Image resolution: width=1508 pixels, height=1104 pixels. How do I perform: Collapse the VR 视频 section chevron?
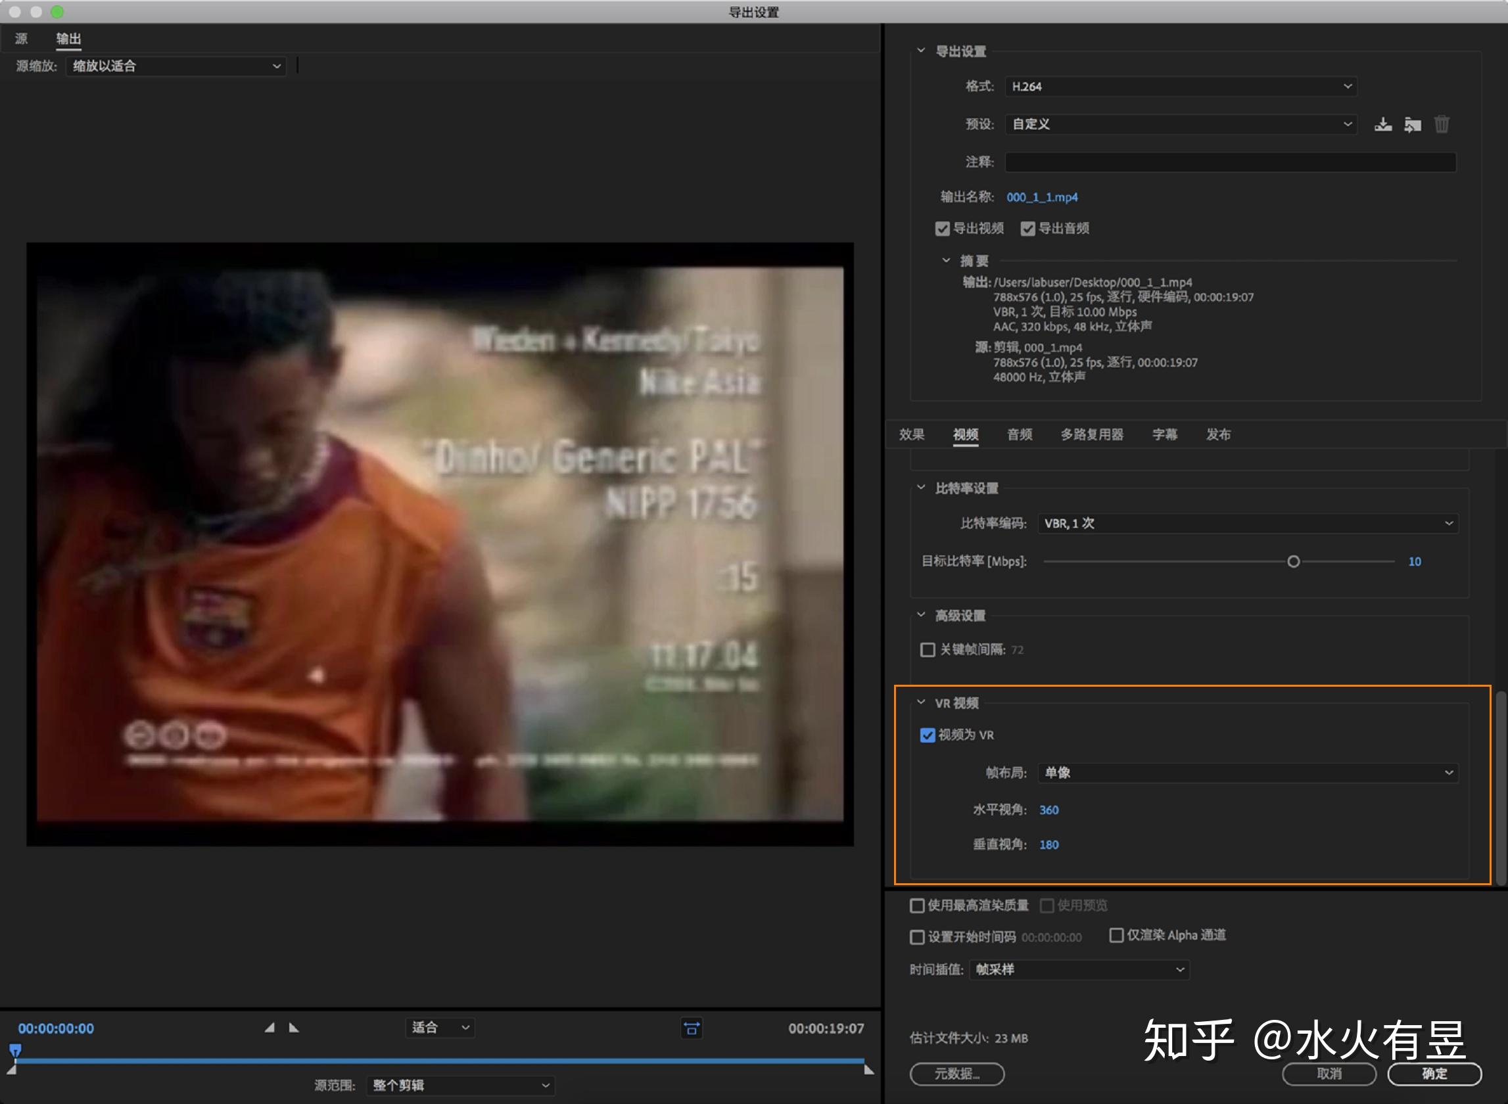921,702
